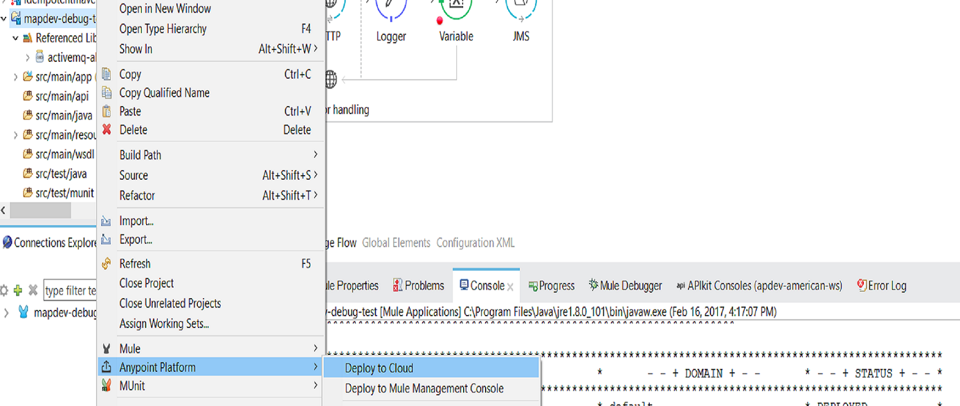Image resolution: width=960 pixels, height=406 pixels.
Task: Click the type filter text field
Action: (x=70, y=291)
